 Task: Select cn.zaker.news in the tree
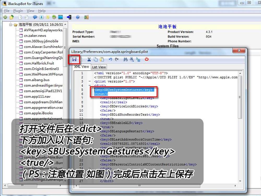pyautogui.click(x=35, y=36)
